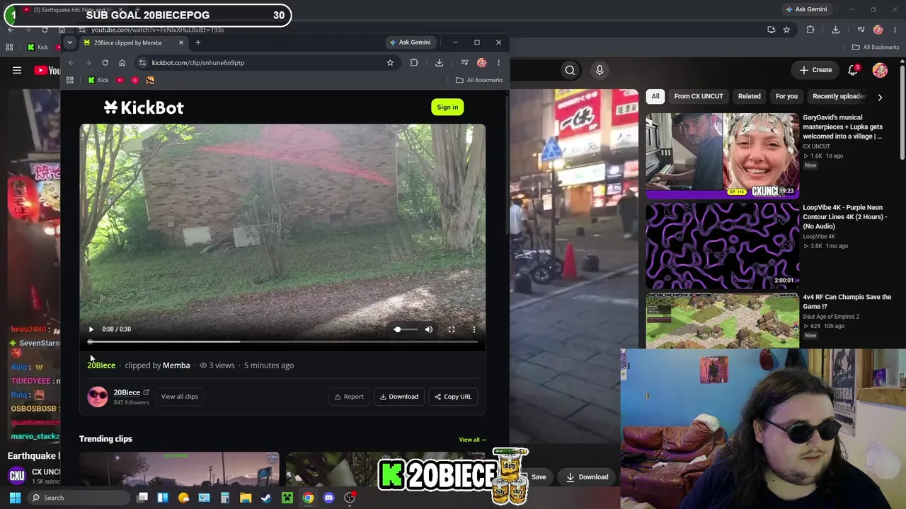Open Calculator from the taskbar
This screenshot has height=509, width=906.
pos(225,498)
